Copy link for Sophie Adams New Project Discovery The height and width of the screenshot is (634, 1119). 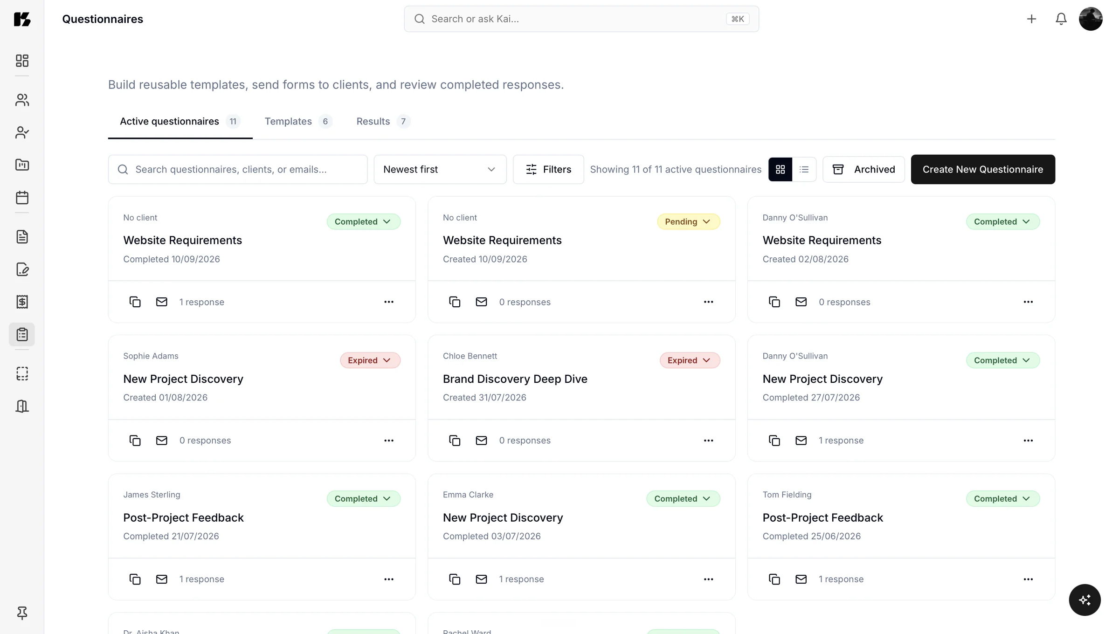click(135, 440)
